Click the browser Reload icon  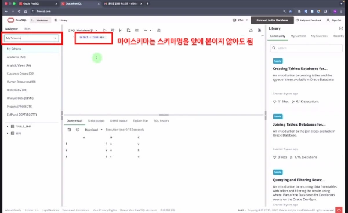19,12
